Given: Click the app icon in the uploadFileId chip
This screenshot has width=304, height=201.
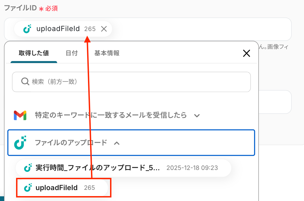Looking at the screenshot, I should coord(27,29).
